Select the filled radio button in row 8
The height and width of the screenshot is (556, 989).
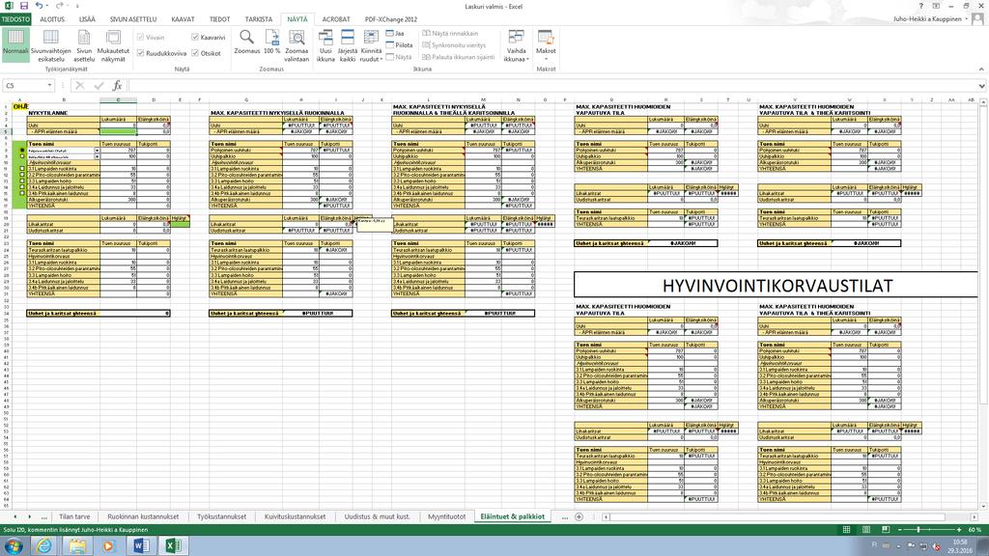point(22,151)
